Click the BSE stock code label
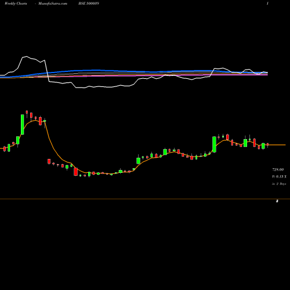Screen dimensions: 290x290 [89, 3]
